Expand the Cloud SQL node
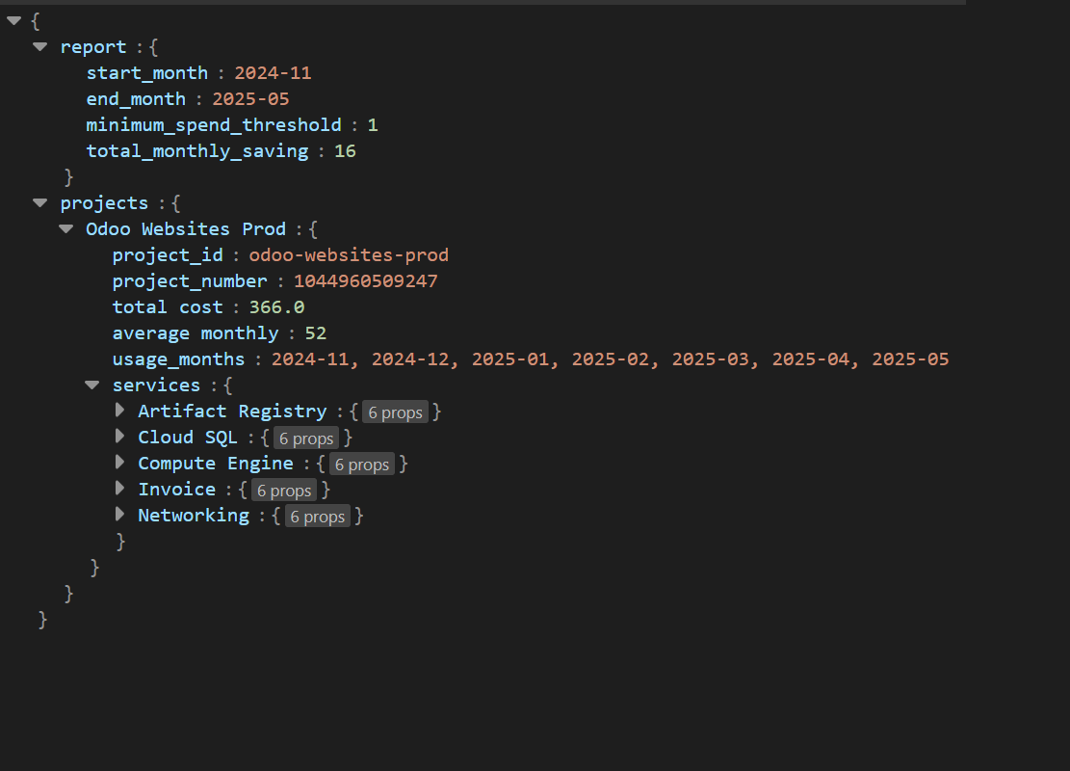 tap(119, 436)
